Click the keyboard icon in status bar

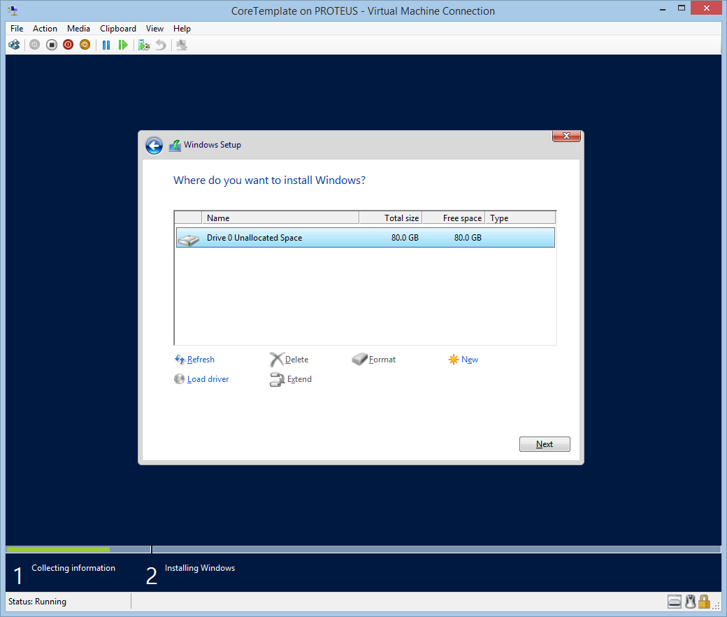(675, 601)
